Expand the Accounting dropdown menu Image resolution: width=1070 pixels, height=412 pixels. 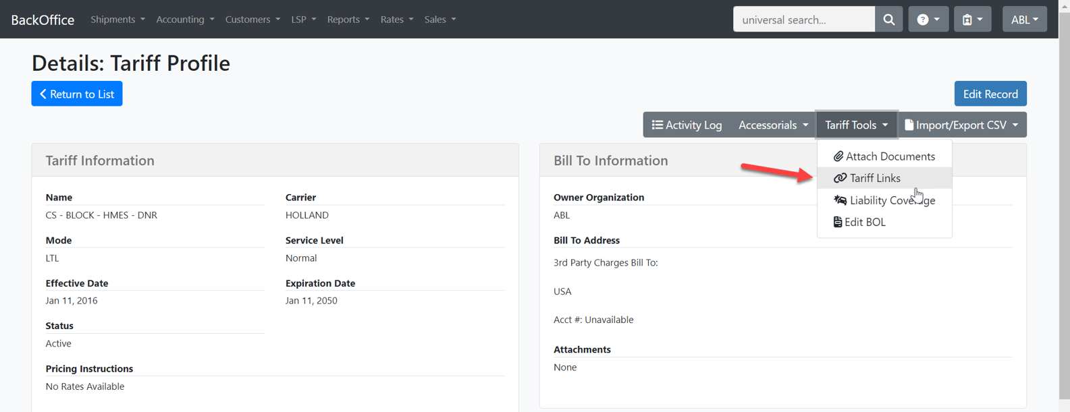pyautogui.click(x=185, y=20)
